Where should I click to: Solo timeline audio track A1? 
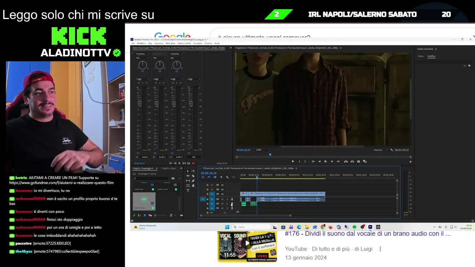click(227, 199)
